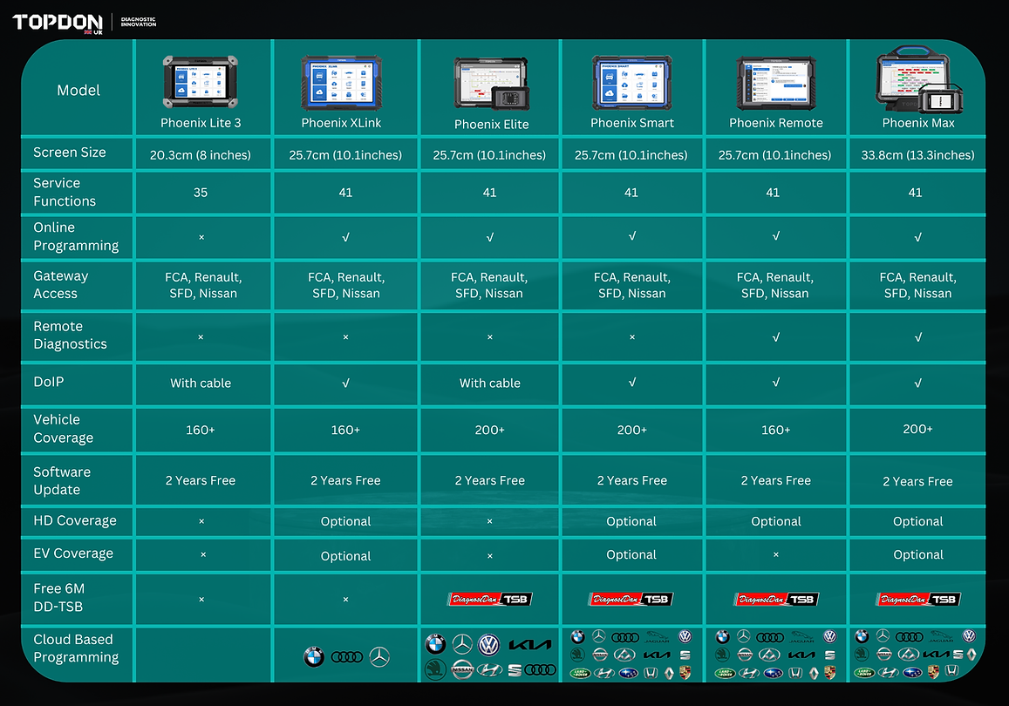The height and width of the screenshot is (706, 1009).
Task: Click the Seat logo in Phoenix Elite column
Action: pyautogui.click(x=515, y=670)
